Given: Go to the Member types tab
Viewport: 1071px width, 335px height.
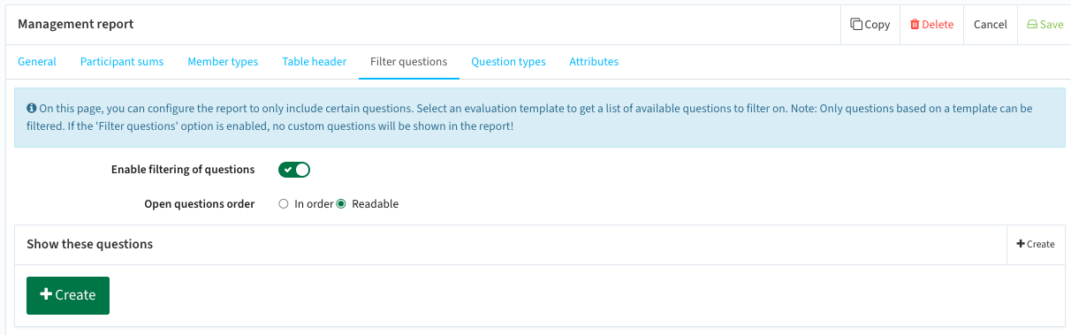Looking at the screenshot, I should click(x=223, y=62).
